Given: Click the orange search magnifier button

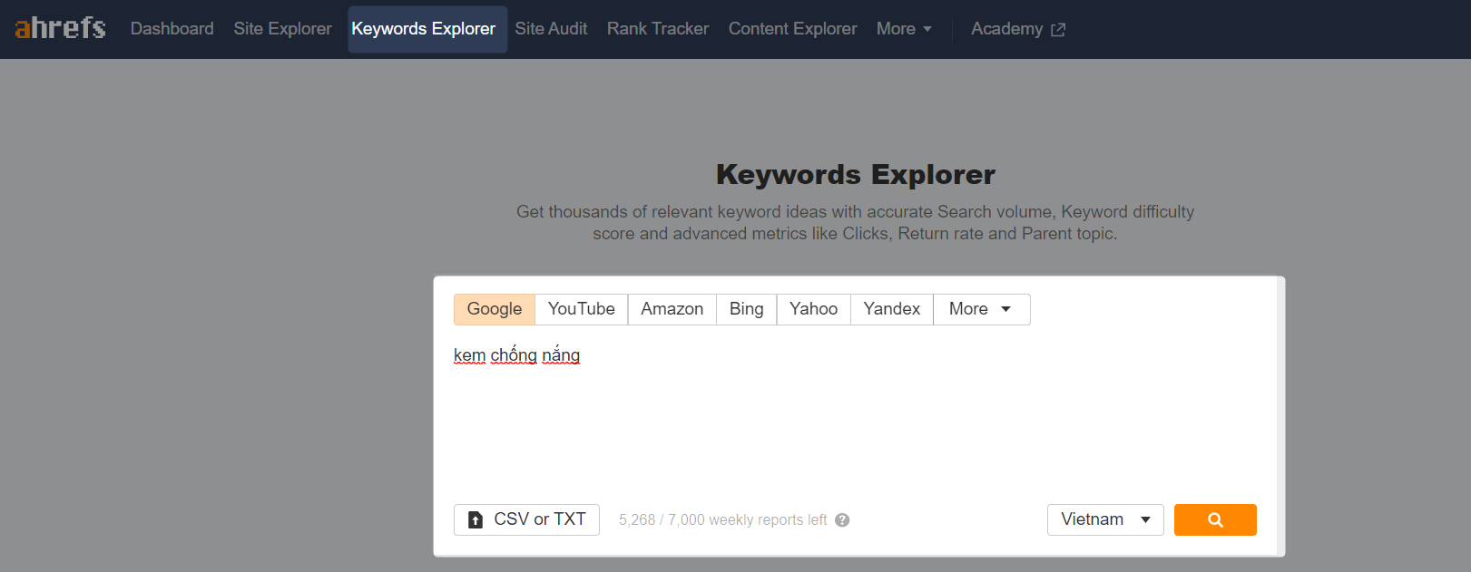Looking at the screenshot, I should [1215, 519].
